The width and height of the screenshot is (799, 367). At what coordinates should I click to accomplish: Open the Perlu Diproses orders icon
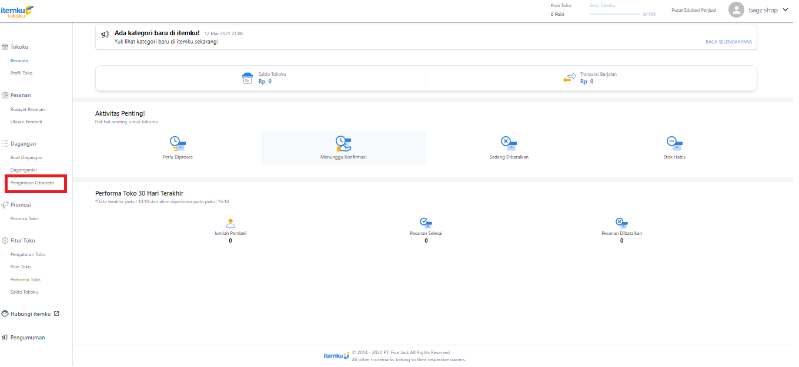[178, 143]
